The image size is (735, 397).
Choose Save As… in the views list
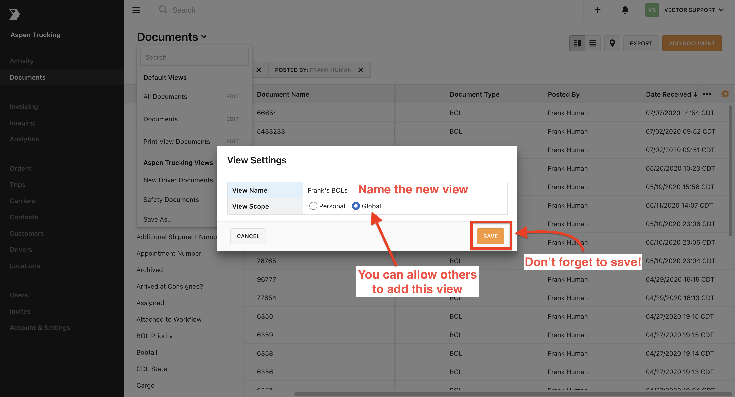[x=158, y=219]
